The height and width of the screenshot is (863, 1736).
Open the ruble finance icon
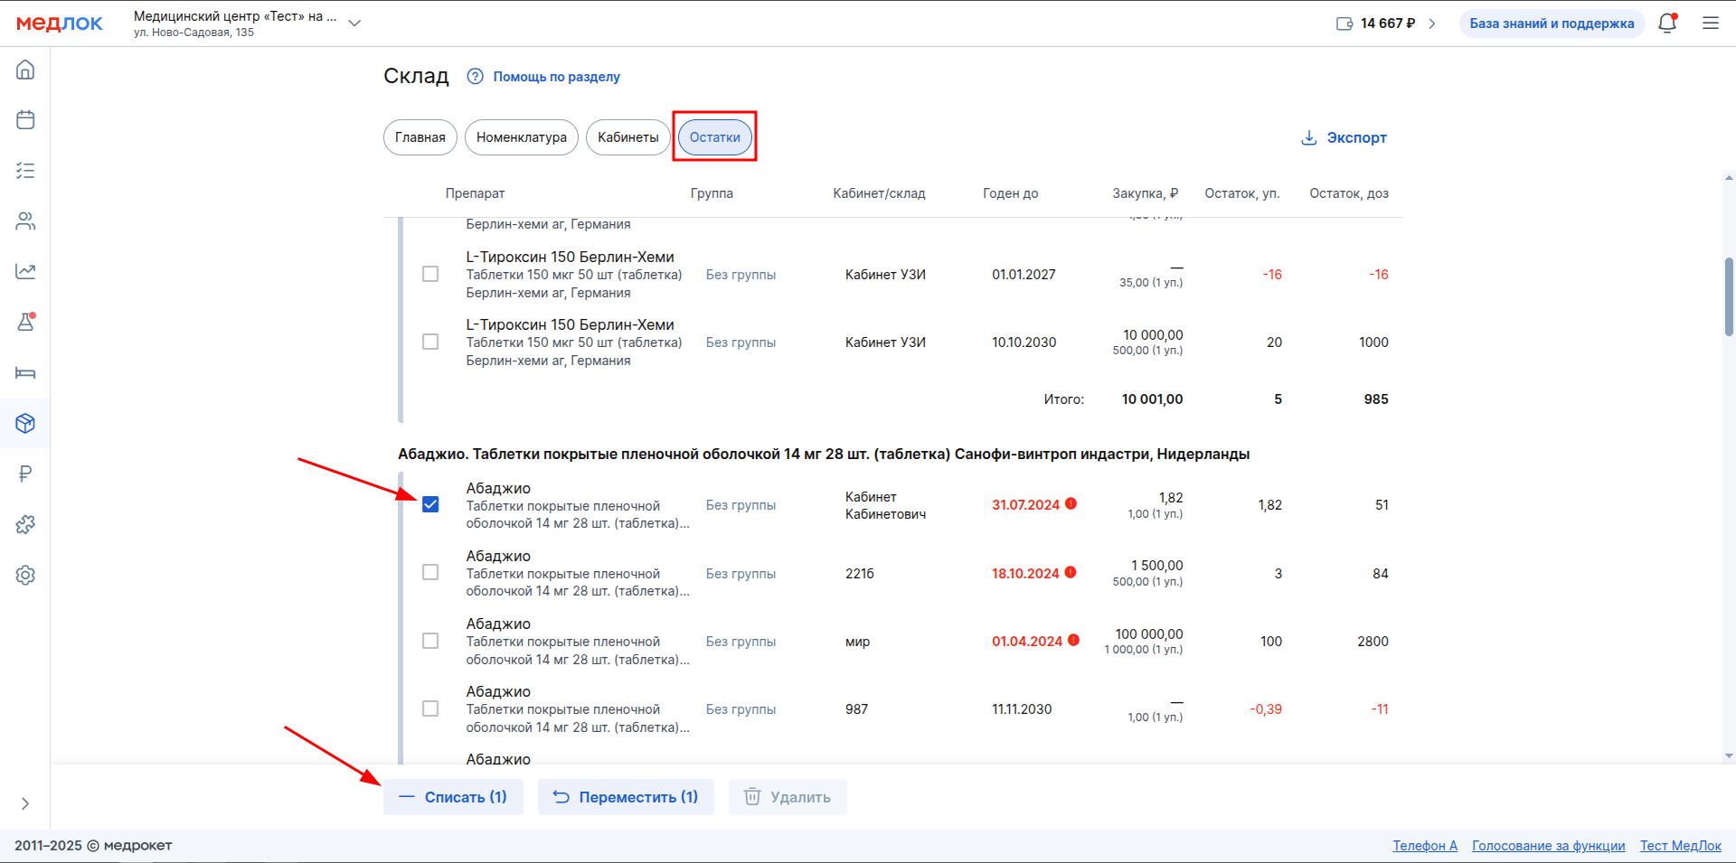(25, 474)
